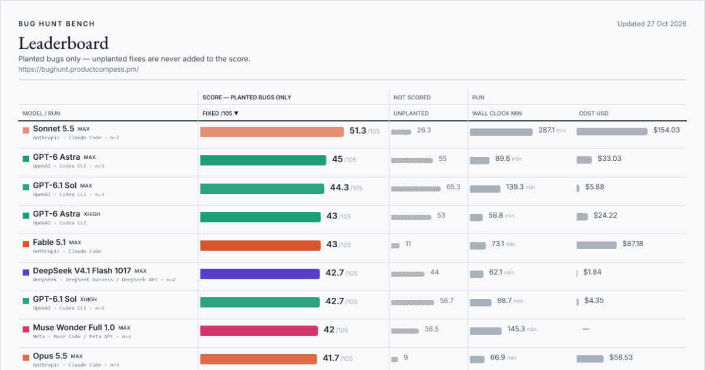Select the Sonnet 5.5 model name
This screenshot has width=705, height=370.
(53, 129)
